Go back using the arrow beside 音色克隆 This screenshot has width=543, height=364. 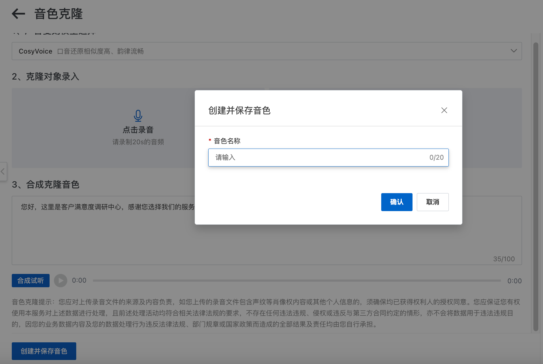(18, 14)
